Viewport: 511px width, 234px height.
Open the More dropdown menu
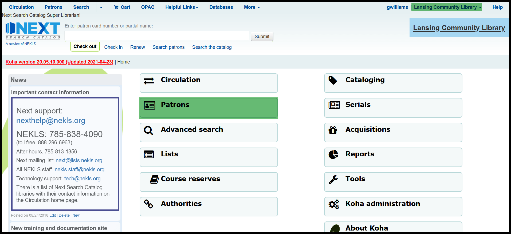(252, 7)
